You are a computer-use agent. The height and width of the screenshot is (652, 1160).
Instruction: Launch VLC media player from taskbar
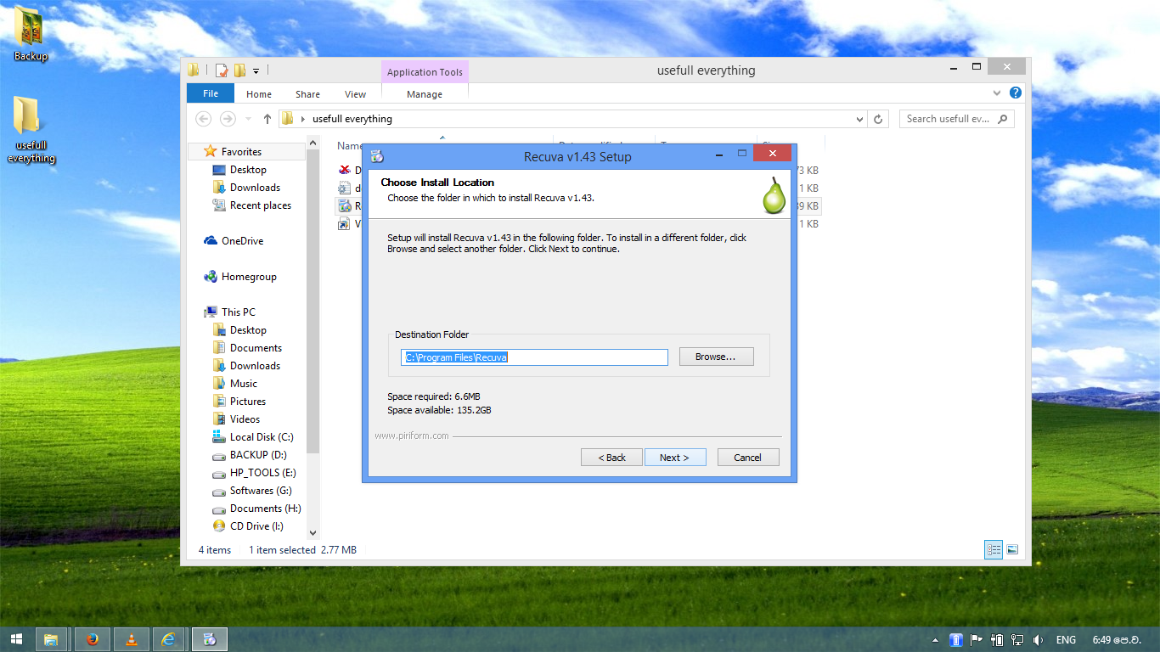(131, 639)
